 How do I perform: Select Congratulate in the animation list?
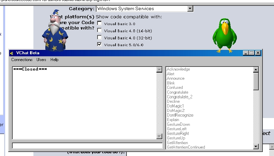(x=178, y=92)
